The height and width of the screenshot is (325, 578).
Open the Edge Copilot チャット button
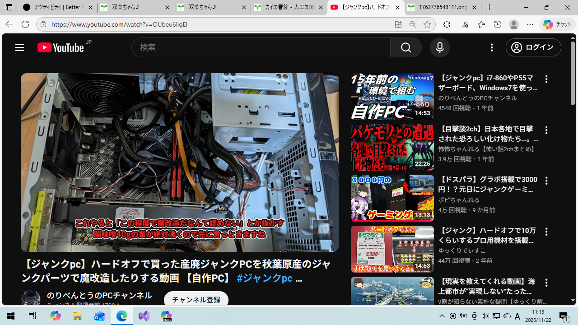[558, 24]
